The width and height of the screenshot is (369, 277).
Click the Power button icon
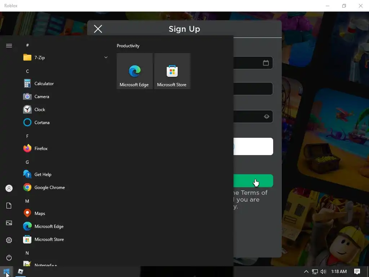tap(9, 258)
